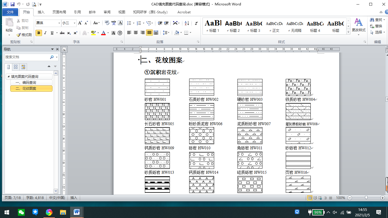Open the 文件 tab
This screenshot has width=388, height=218.
(10, 12)
